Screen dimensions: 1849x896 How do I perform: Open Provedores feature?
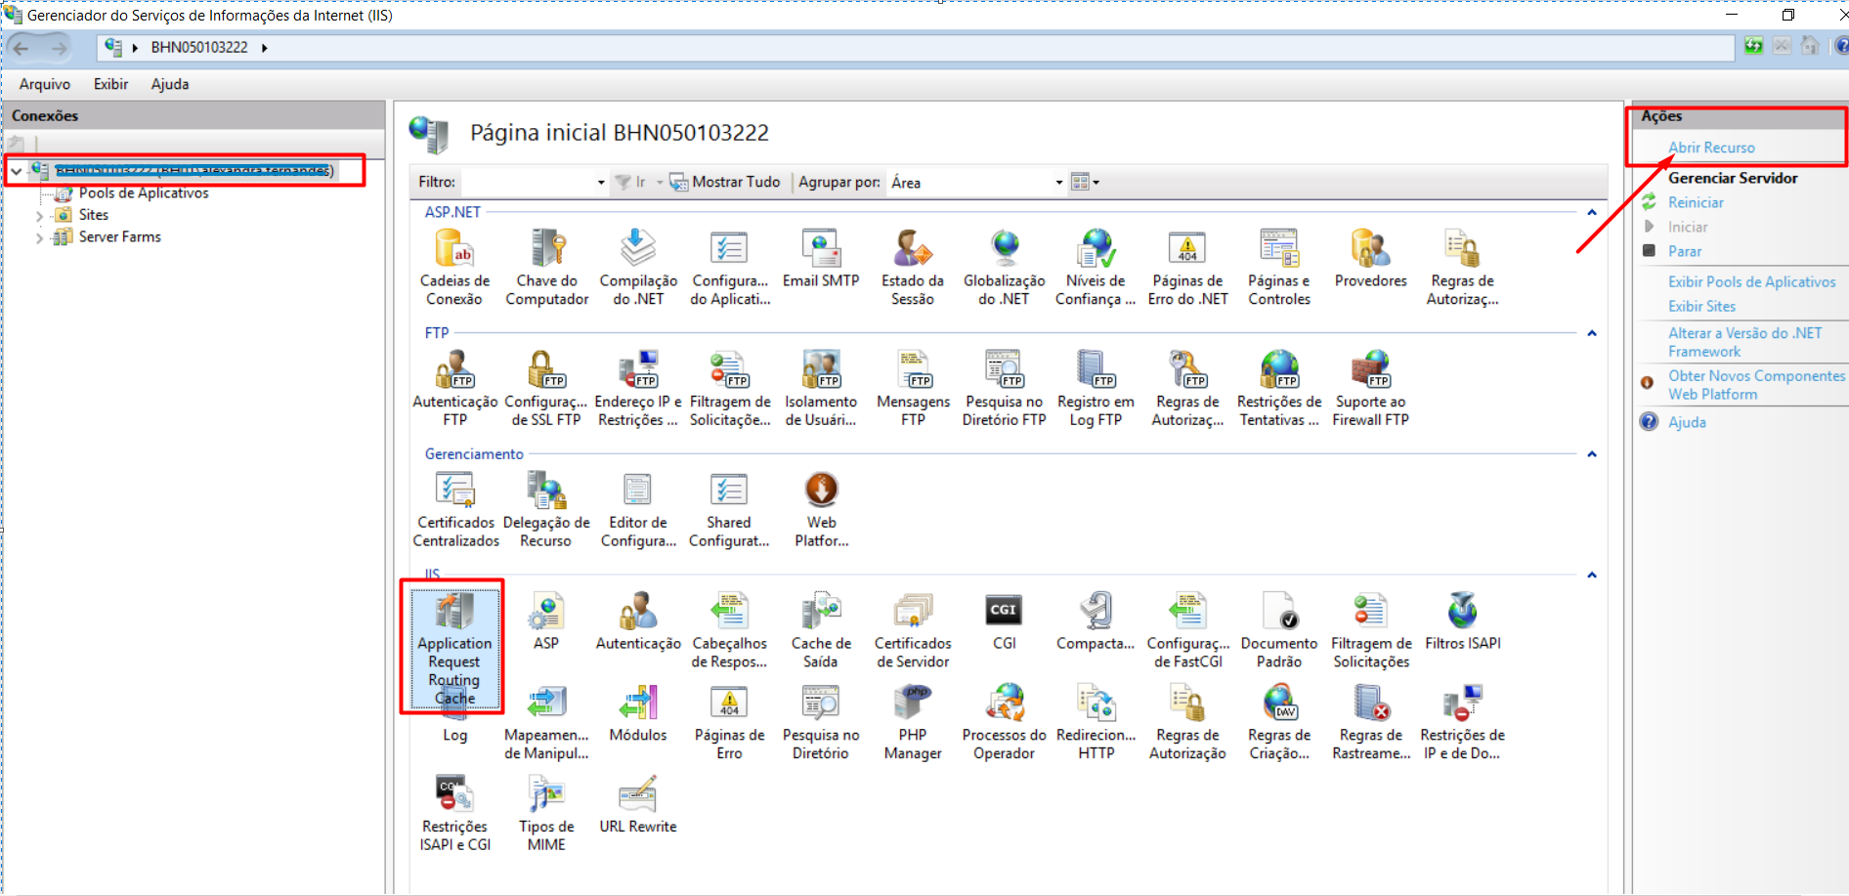coord(1371,259)
